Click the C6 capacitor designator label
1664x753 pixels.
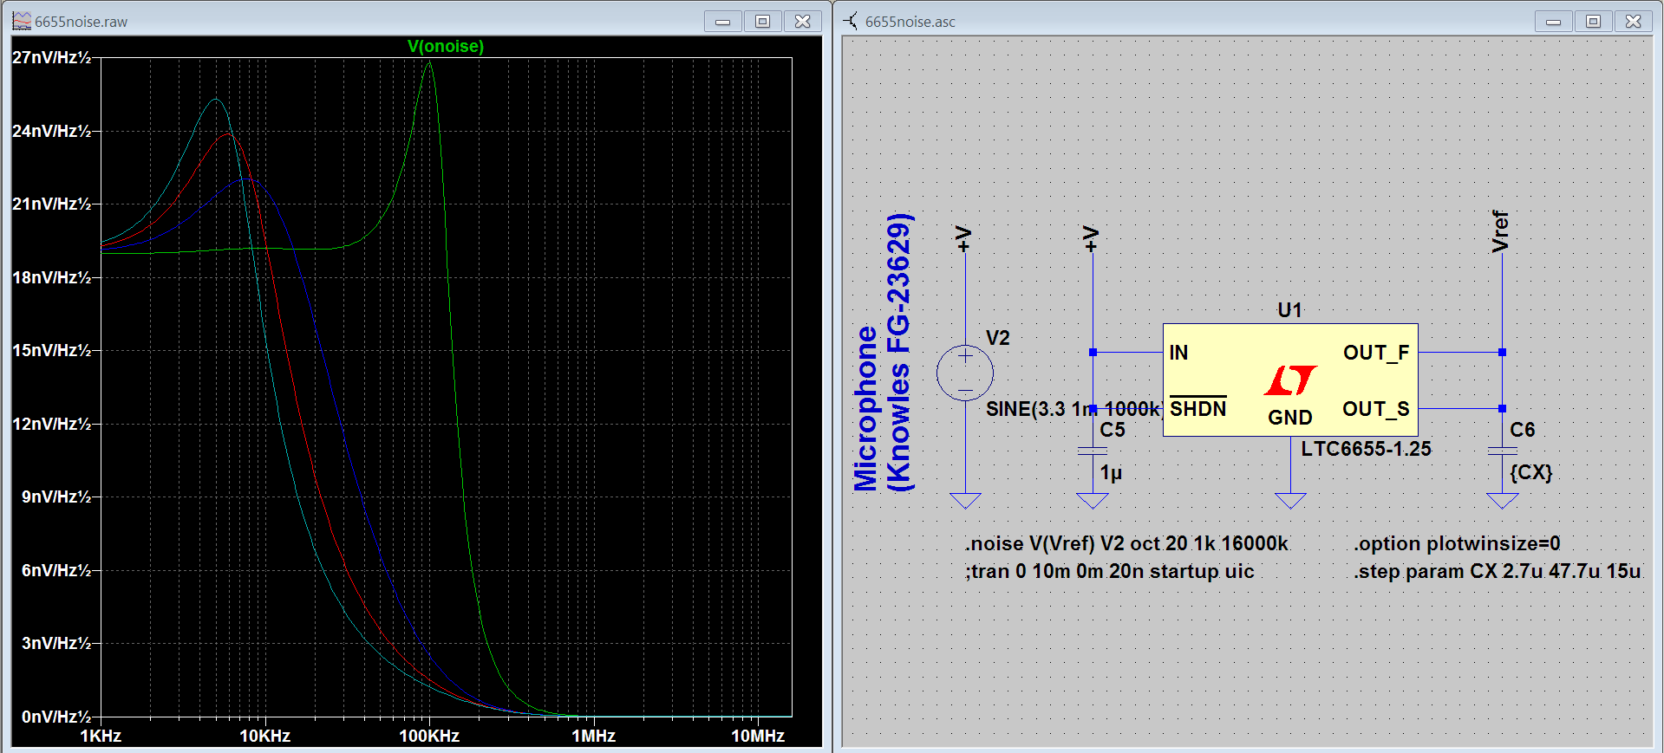tap(1523, 430)
